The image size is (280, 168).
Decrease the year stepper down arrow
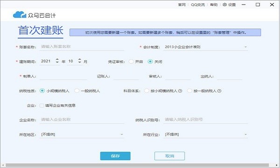click(x=57, y=63)
